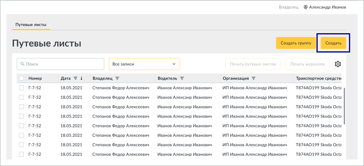The width and height of the screenshot is (364, 166).
Task: Click filter icon beside Водитель header
Action: click(182, 79)
